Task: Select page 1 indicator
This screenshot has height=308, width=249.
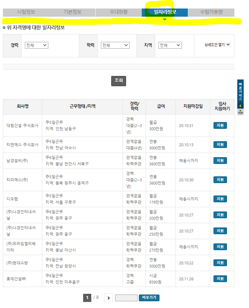Action: (87, 298)
